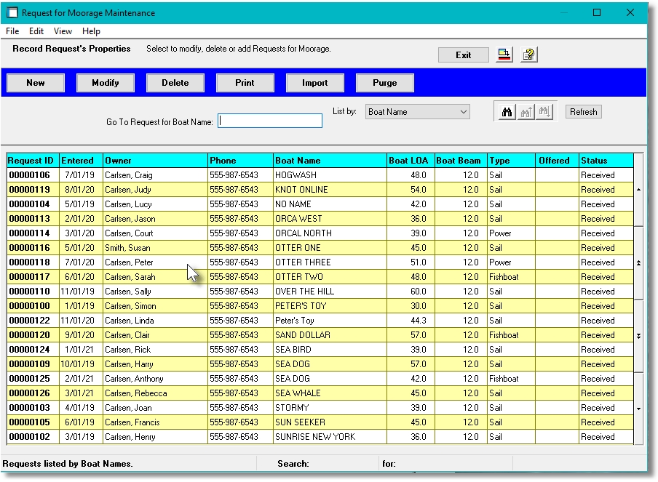
Task: Exit the Request for Moorage screen
Action: coord(464,54)
